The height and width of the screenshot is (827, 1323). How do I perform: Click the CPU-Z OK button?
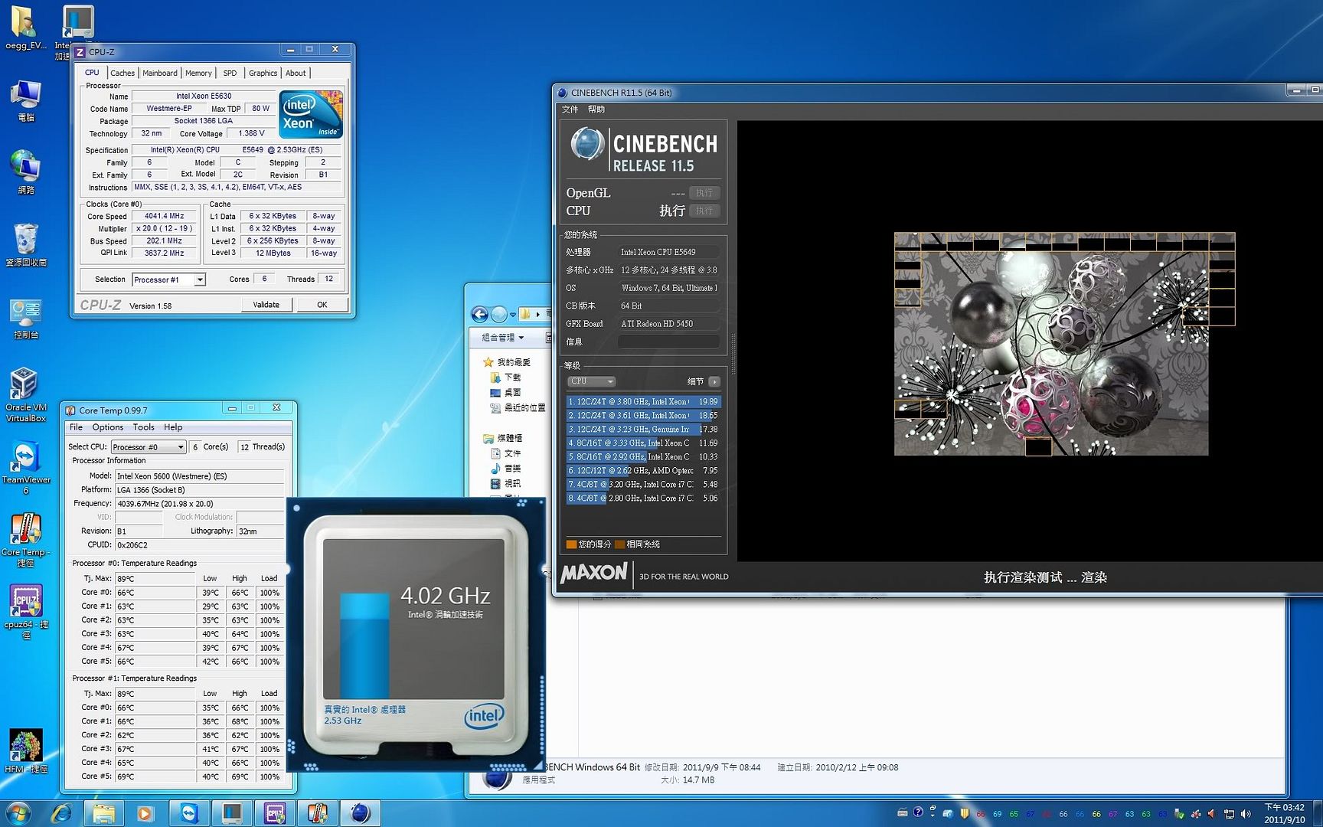tap(322, 305)
